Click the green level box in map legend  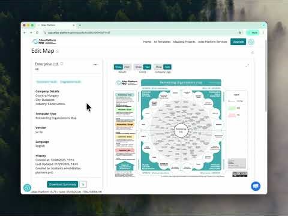[125, 110]
